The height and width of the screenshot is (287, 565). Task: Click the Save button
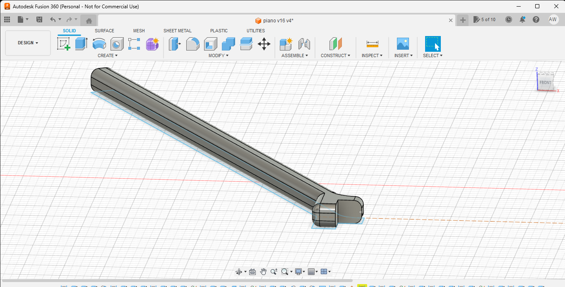click(x=39, y=19)
